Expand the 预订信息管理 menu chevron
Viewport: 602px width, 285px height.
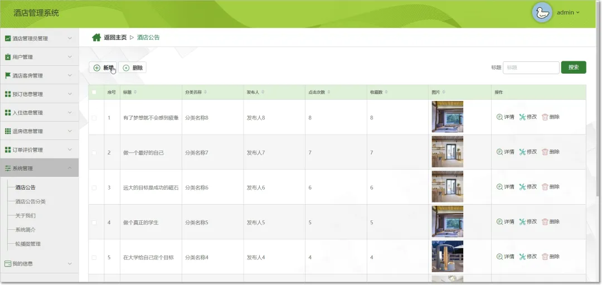(x=70, y=94)
